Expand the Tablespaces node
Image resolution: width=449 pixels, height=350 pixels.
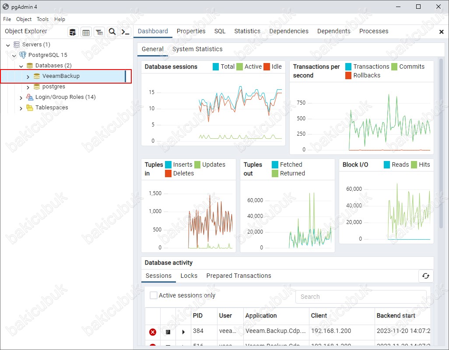pos(21,108)
